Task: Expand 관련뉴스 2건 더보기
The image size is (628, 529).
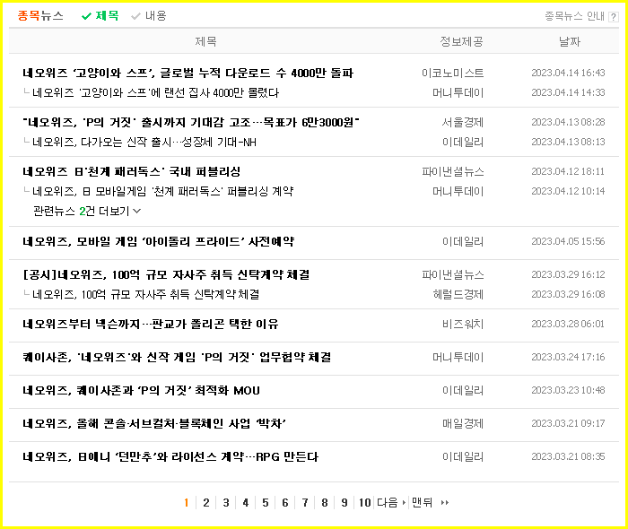Action: click(x=87, y=211)
